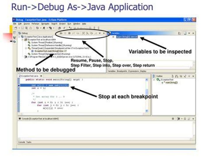Click the External Tools toolbar icon
The image size is (210, 157).
coord(50,28)
